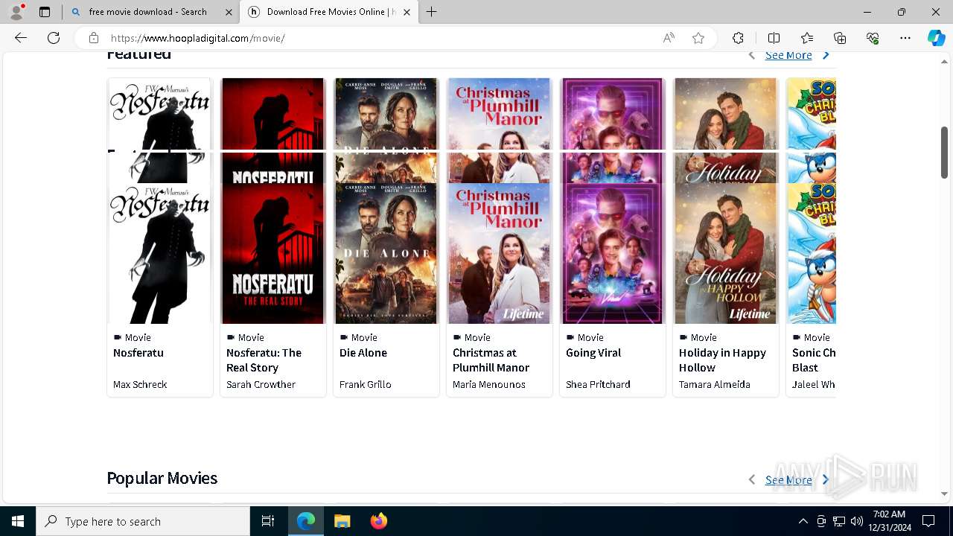
Task: Click the taskbar "Type here to search" box
Action: (x=143, y=521)
